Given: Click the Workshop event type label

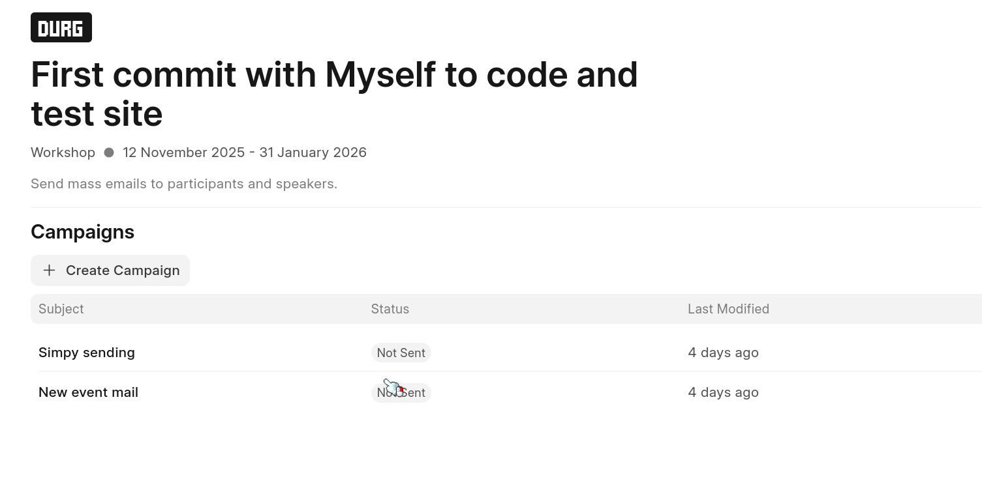Looking at the screenshot, I should 63,152.
